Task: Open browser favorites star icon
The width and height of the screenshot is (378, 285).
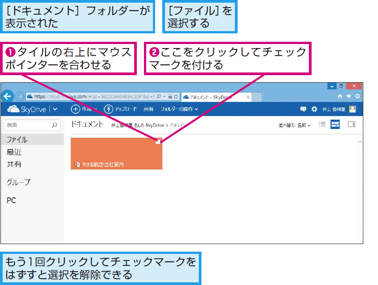Action: coord(349,96)
